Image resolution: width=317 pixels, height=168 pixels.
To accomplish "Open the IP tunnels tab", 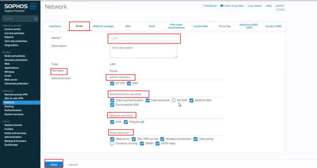I will pyautogui.click(x=225, y=26).
